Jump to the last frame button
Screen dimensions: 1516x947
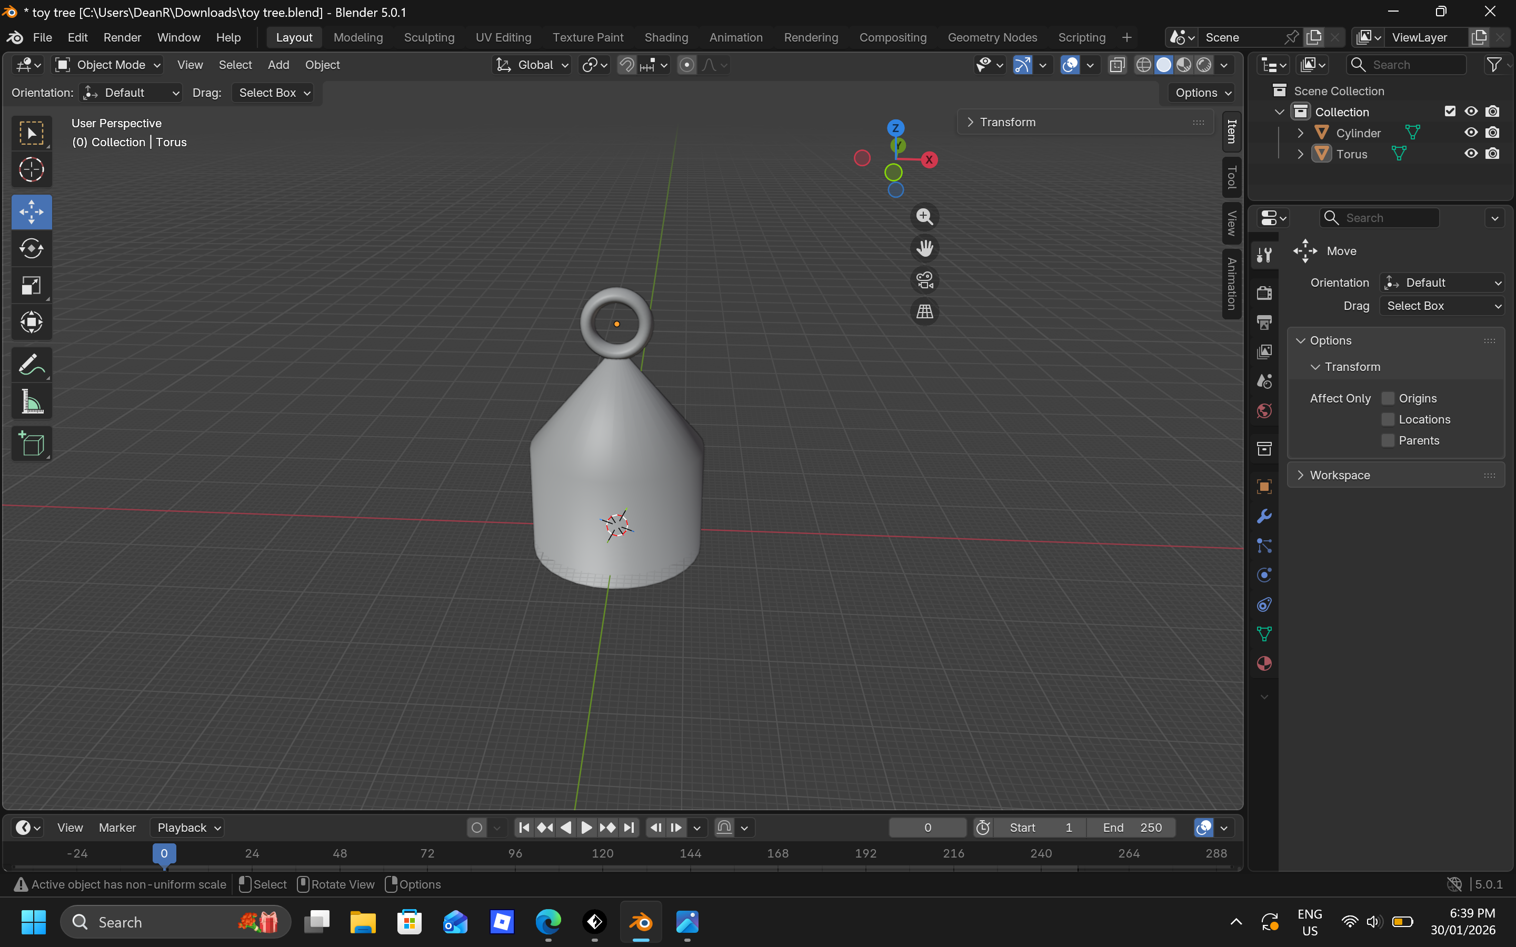coord(629,828)
